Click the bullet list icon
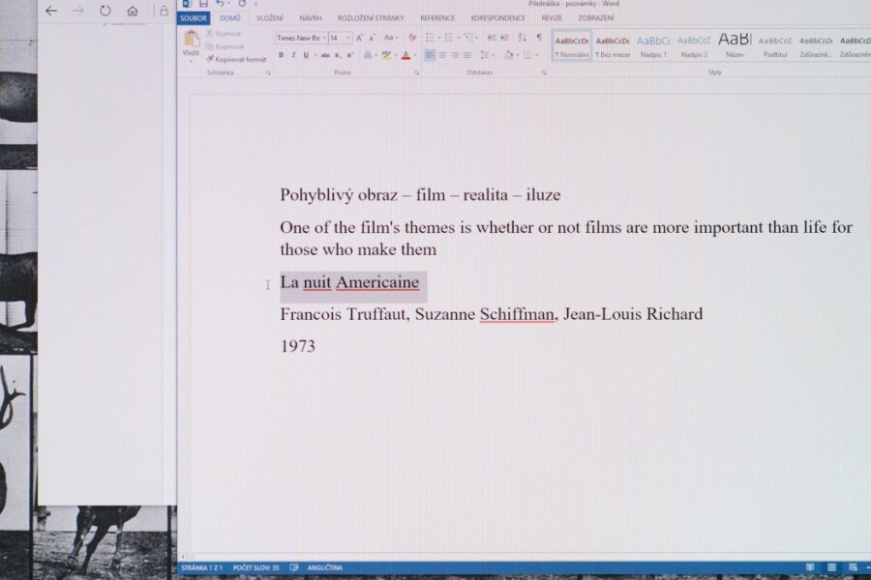The image size is (871, 580). pos(430,38)
